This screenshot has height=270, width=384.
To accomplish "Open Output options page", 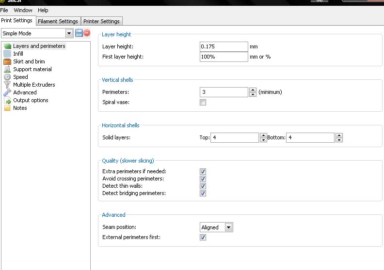I will point(31,100).
